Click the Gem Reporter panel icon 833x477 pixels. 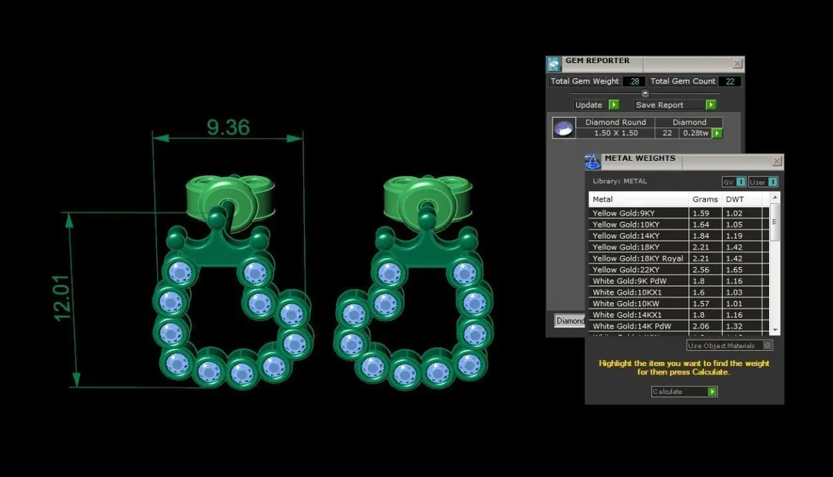(x=553, y=64)
